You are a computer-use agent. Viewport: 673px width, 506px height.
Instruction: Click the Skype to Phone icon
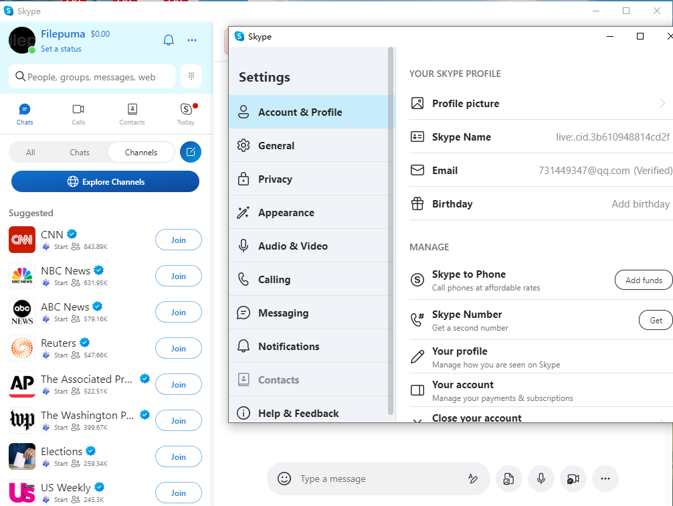pos(417,280)
